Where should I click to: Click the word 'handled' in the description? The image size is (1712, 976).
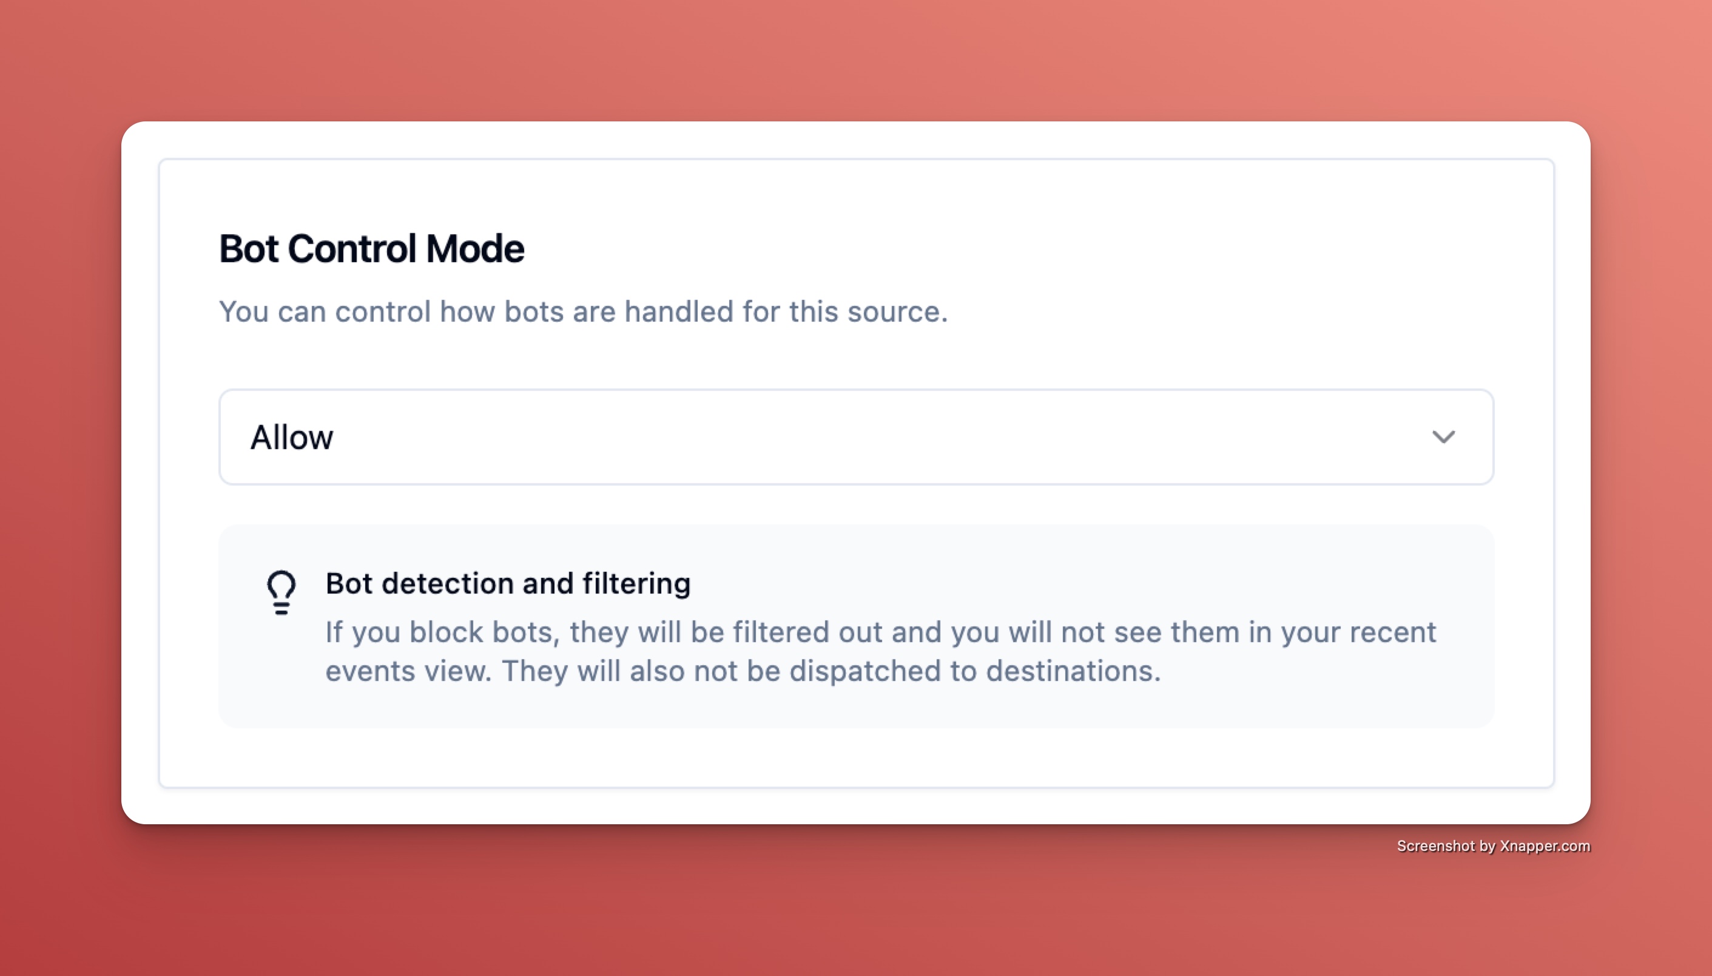pos(678,312)
